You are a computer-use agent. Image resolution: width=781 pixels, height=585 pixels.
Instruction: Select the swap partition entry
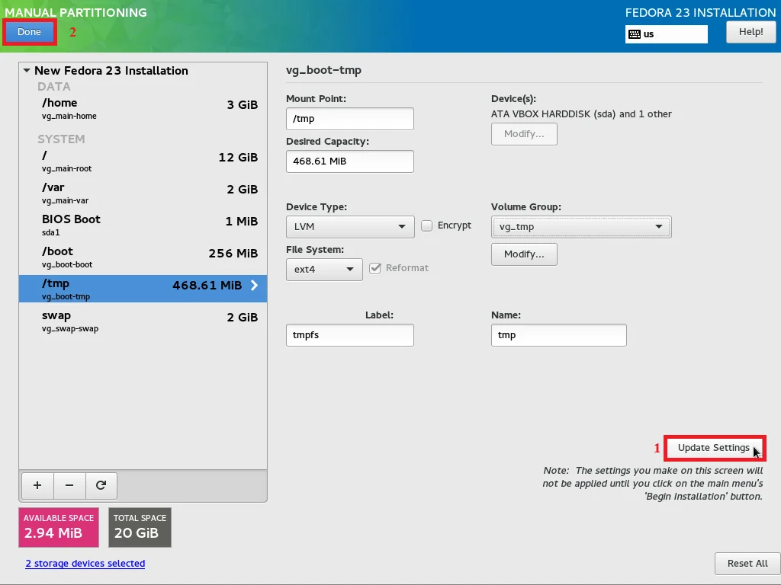143,321
